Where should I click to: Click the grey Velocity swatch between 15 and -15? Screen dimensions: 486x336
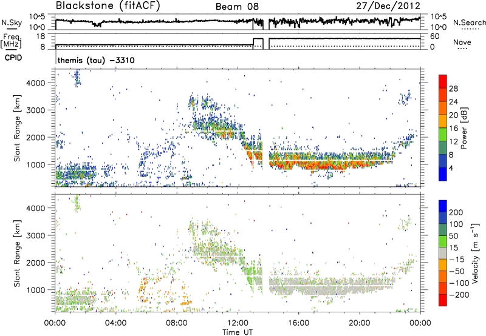[x=443, y=253]
